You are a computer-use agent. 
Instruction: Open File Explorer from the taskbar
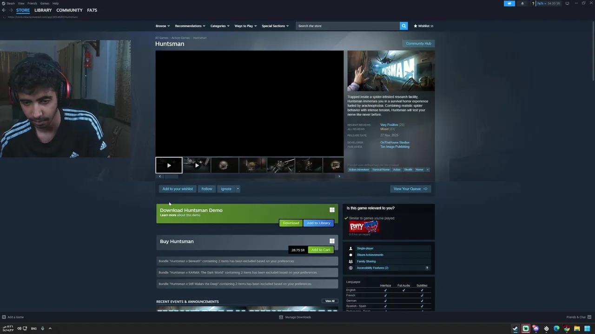pos(577,328)
